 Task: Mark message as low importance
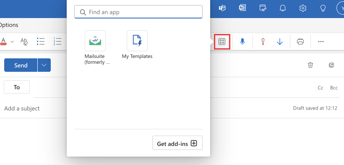click(280, 42)
